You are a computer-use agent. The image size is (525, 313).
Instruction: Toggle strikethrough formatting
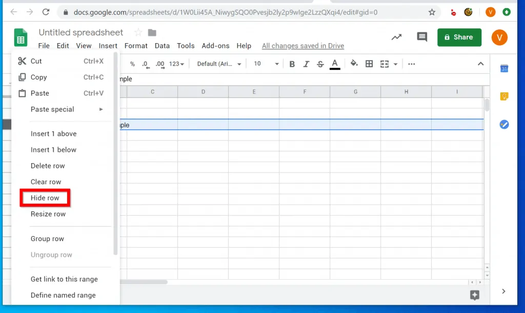320,64
